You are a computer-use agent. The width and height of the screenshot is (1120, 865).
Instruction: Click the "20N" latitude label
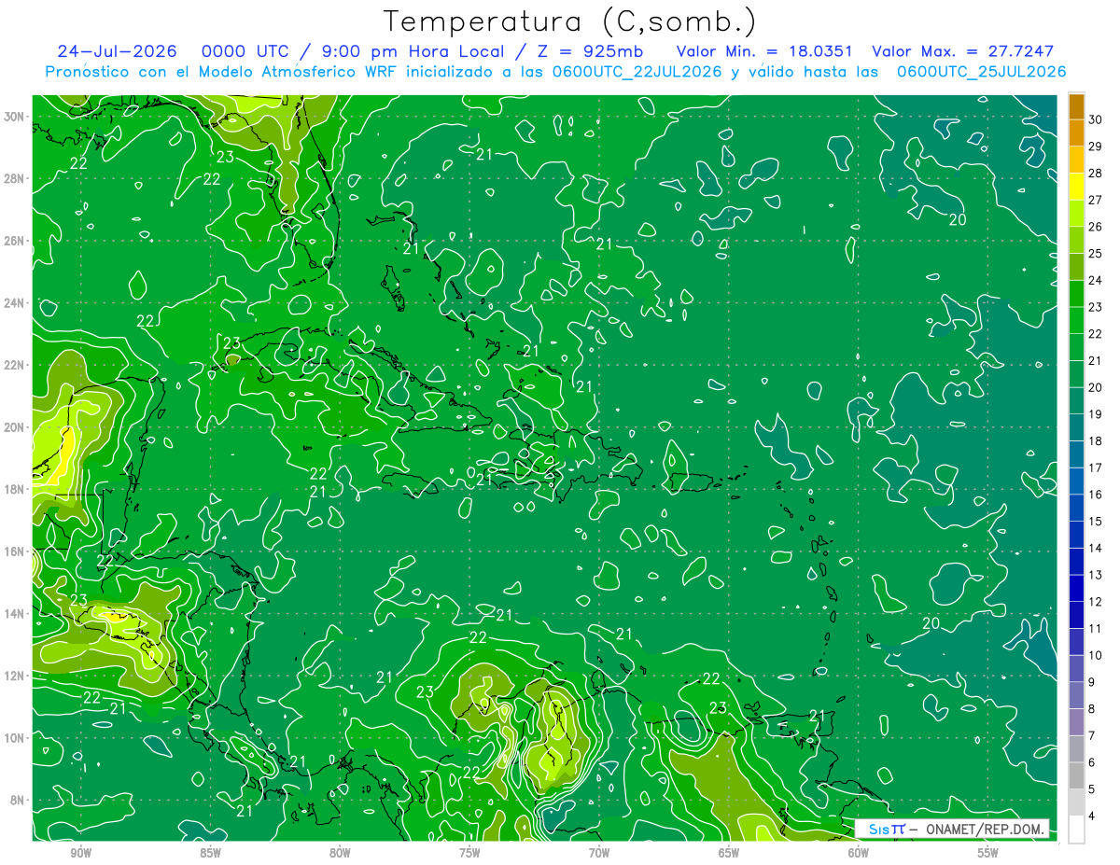point(15,427)
